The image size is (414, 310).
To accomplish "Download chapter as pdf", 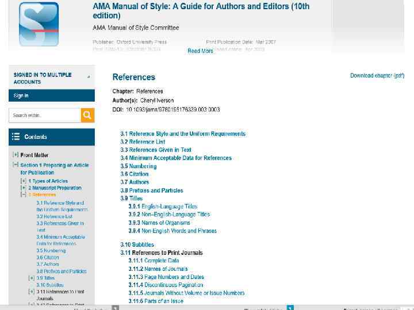I will (377, 76).
